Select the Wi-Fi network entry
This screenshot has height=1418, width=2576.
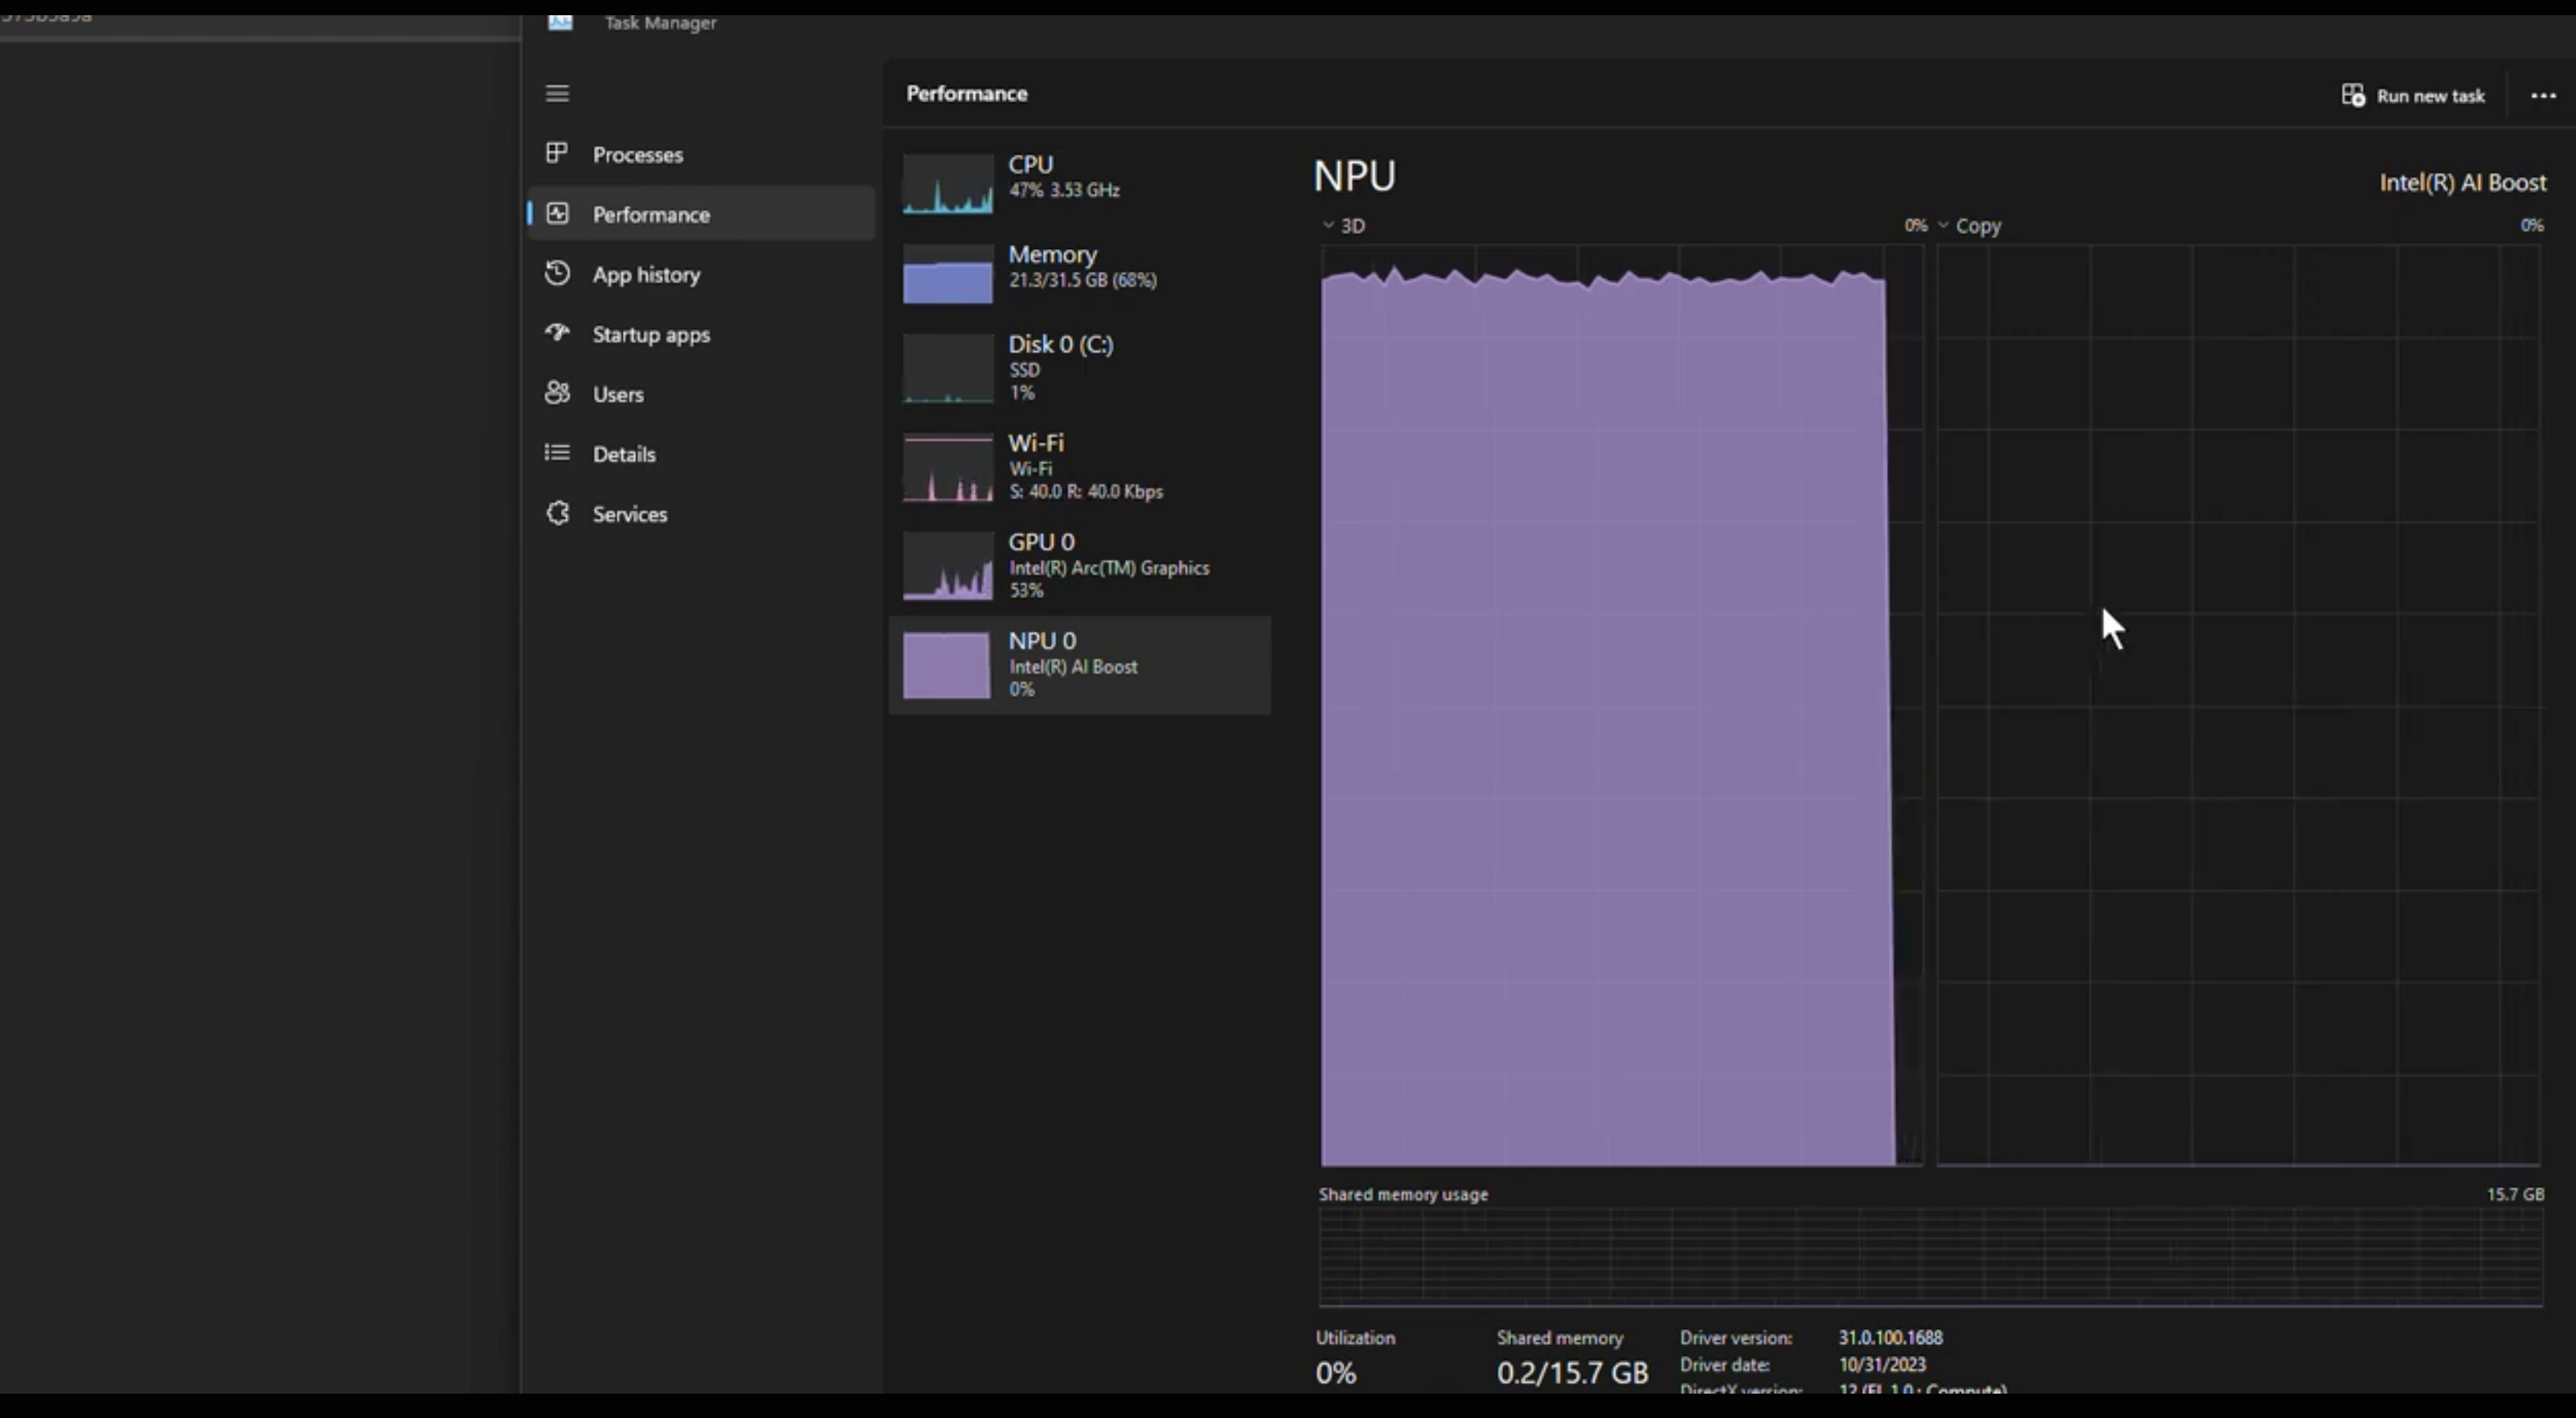pos(1080,467)
